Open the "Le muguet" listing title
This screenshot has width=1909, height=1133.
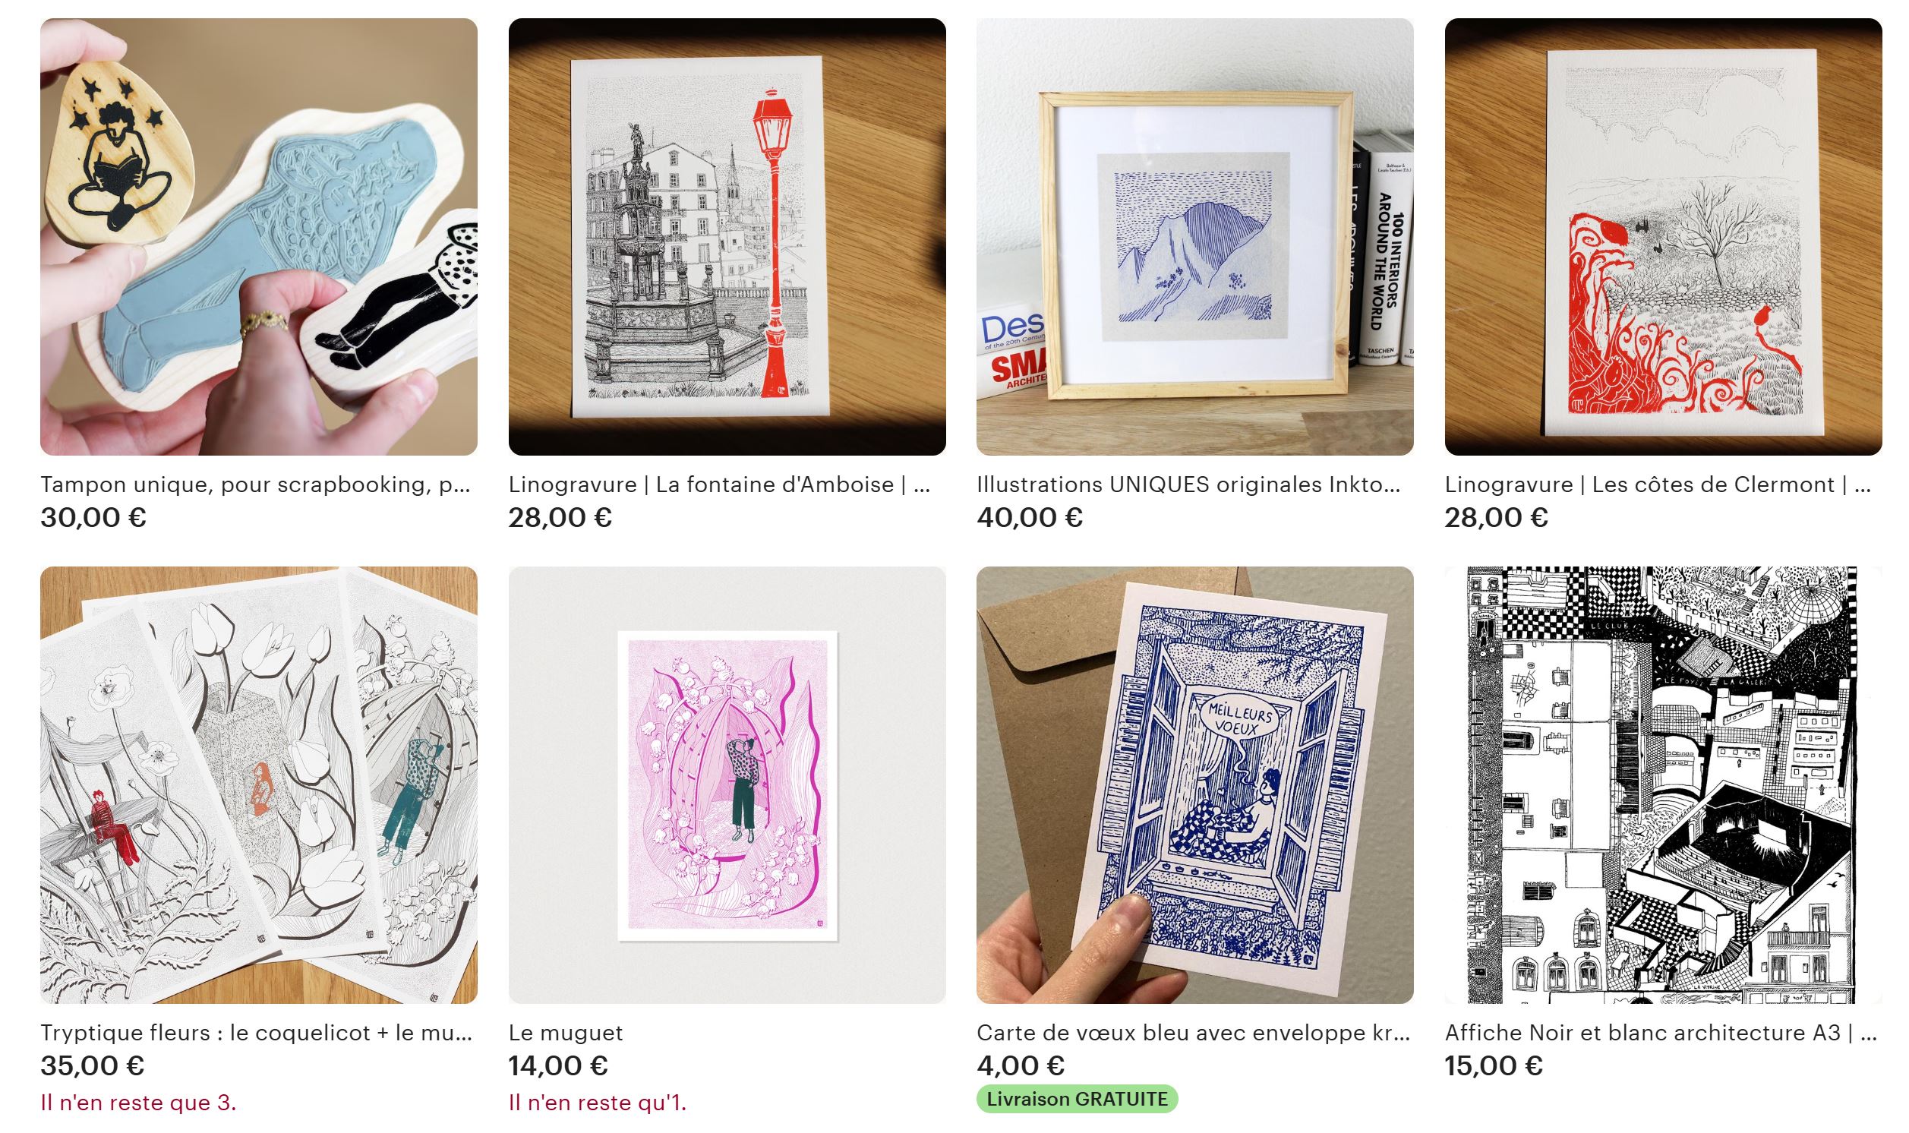click(x=566, y=1033)
